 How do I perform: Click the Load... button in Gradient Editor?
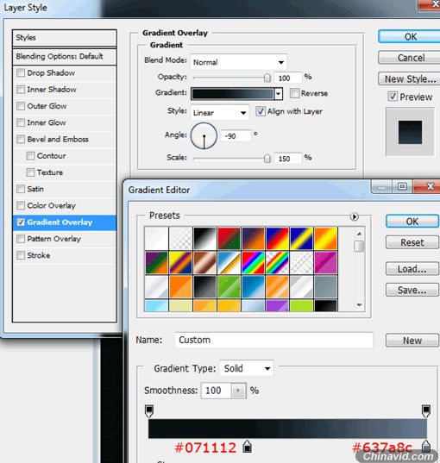pos(412,269)
